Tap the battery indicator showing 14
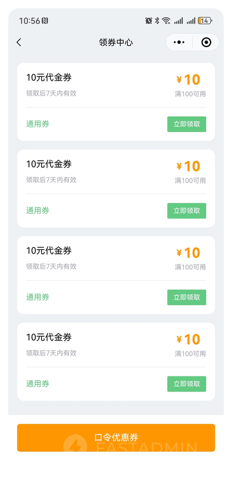Screen dimensions: 232x482 pyautogui.click(x=205, y=20)
